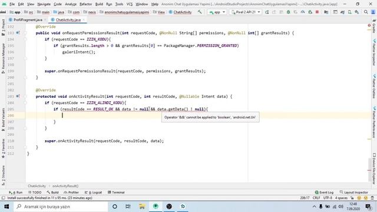Open the Structure side panel
This screenshot has width=377, height=212.
coord(3,175)
